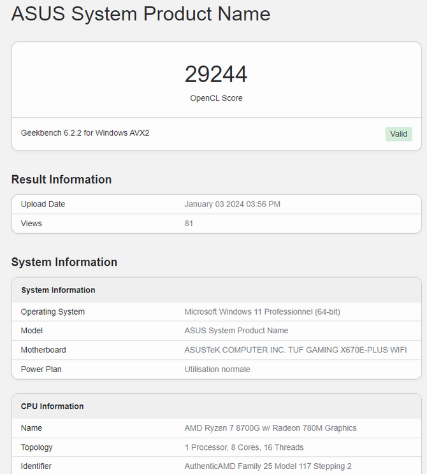Select AuthenticAMD Family 25 Model 117 Stepping 2
427x474 pixels.
point(268,466)
